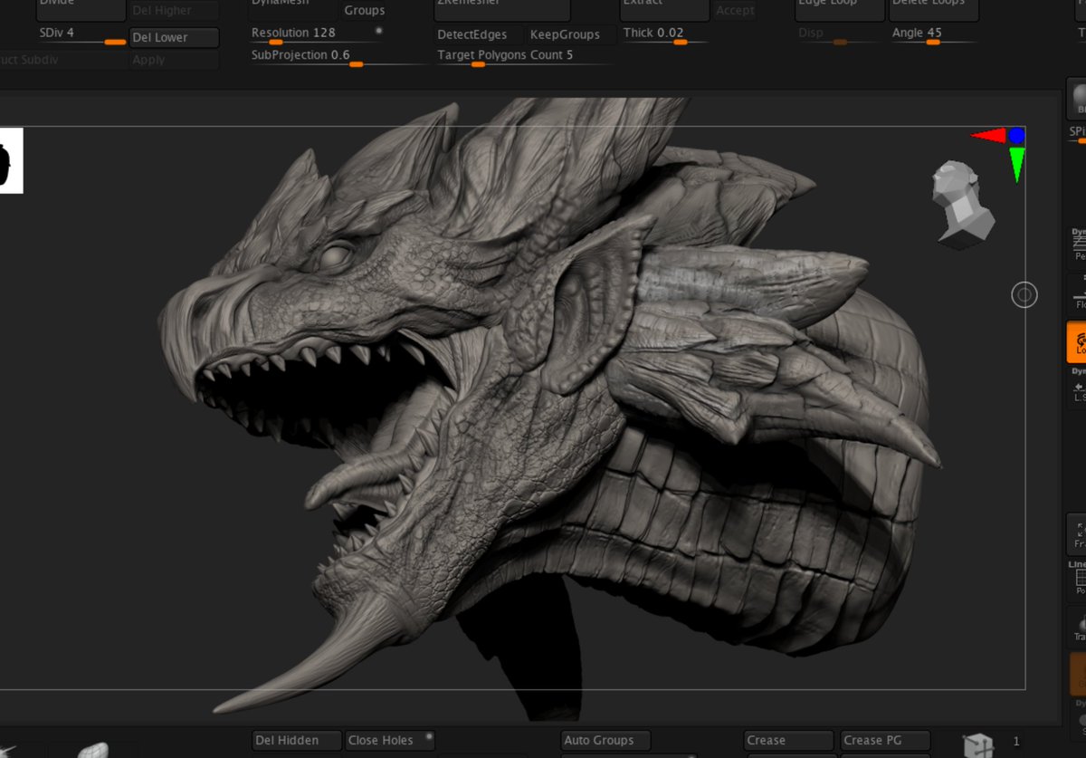Viewport: 1086px width, 758px height.
Task: Click the SPix slider on the right shelf
Action: point(1078,134)
